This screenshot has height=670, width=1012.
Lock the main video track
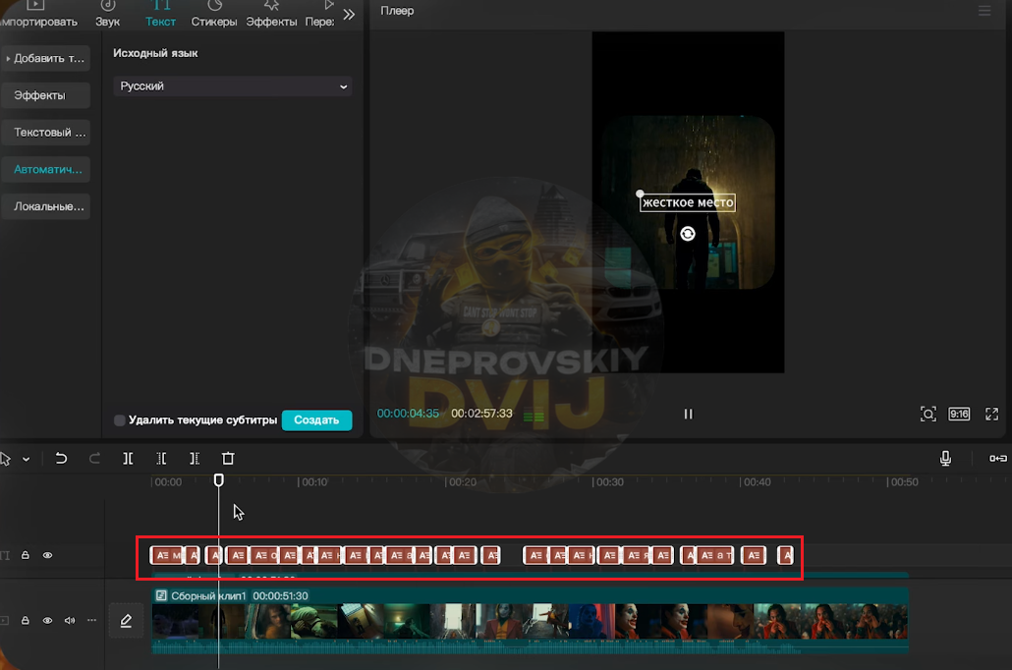(26, 620)
